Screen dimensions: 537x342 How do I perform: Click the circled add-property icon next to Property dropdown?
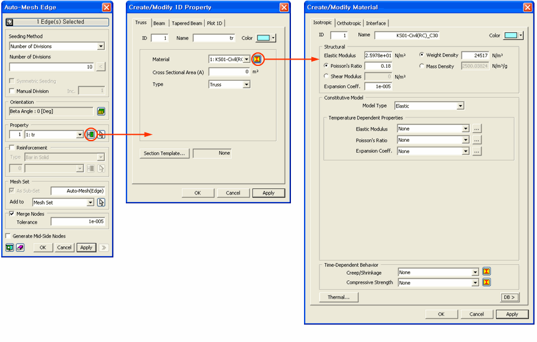tap(91, 134)
